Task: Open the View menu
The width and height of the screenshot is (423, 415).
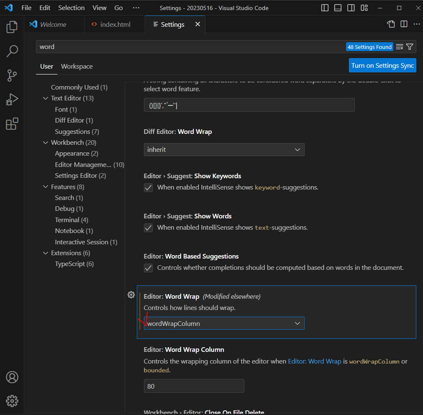Action: [100, 8]
